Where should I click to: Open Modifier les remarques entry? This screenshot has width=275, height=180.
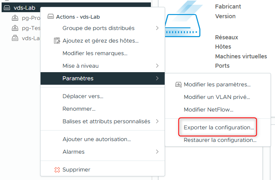pos(95,53)
